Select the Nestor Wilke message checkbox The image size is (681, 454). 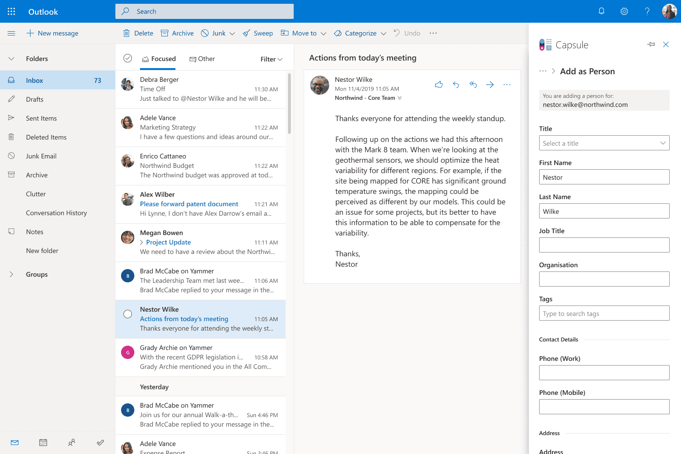127,314
